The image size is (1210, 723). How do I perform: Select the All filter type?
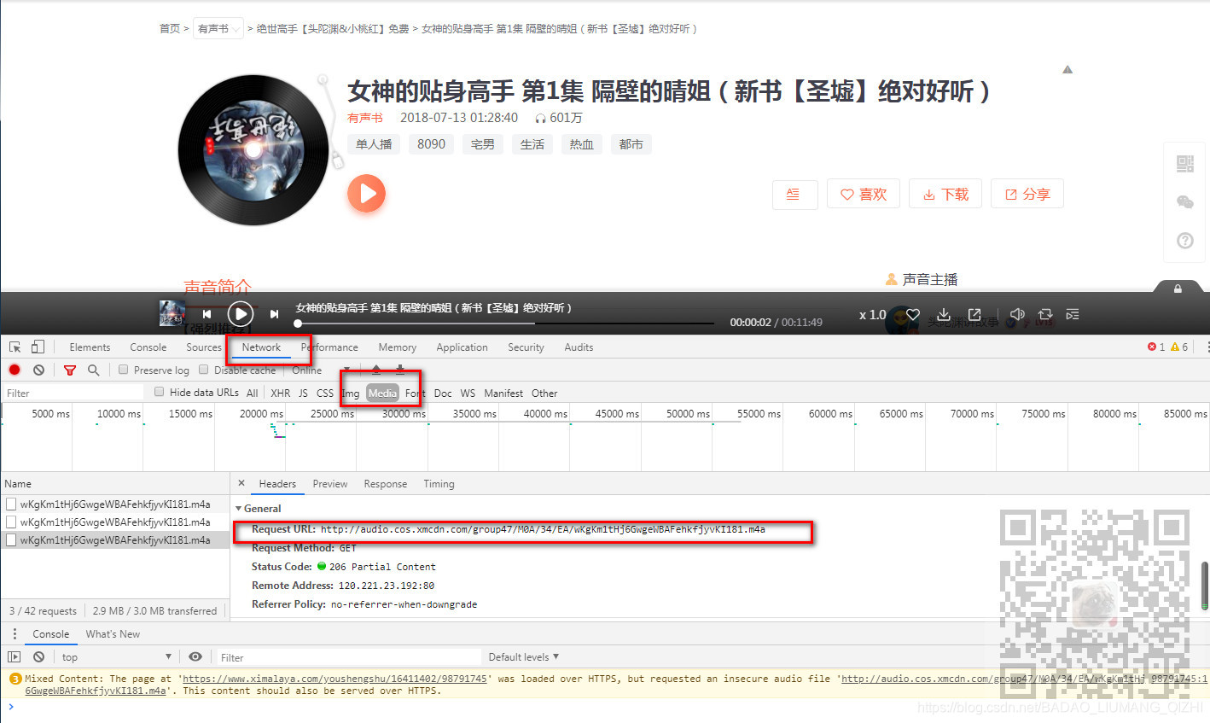click(x=252, y=393)
